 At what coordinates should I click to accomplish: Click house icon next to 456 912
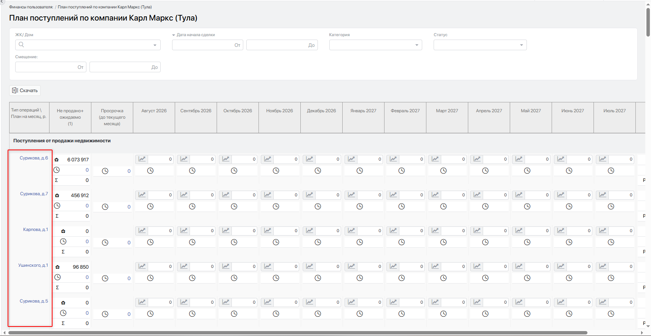(57, 196)
